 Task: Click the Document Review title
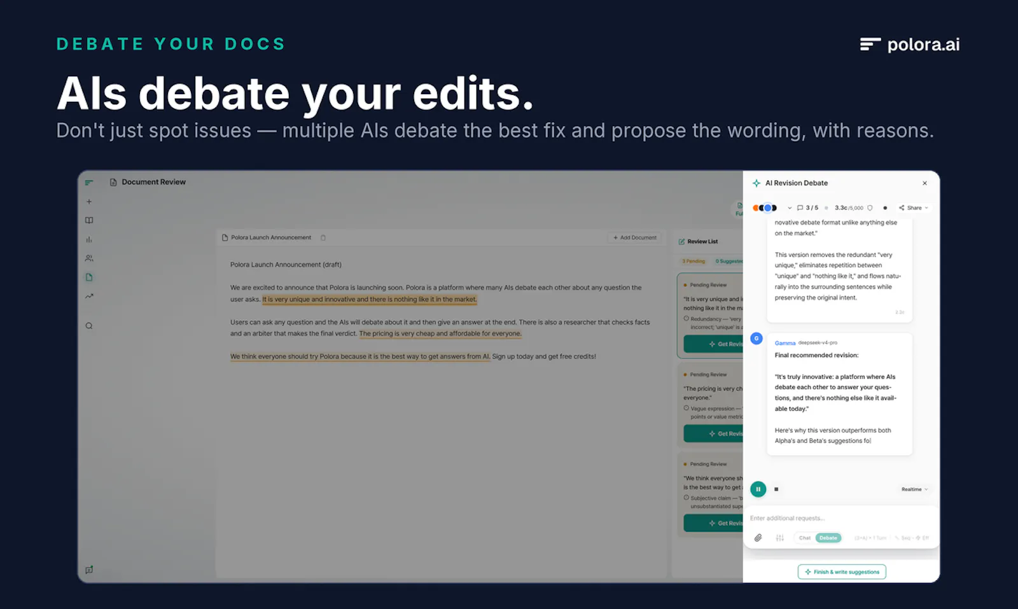click(153, 182)
